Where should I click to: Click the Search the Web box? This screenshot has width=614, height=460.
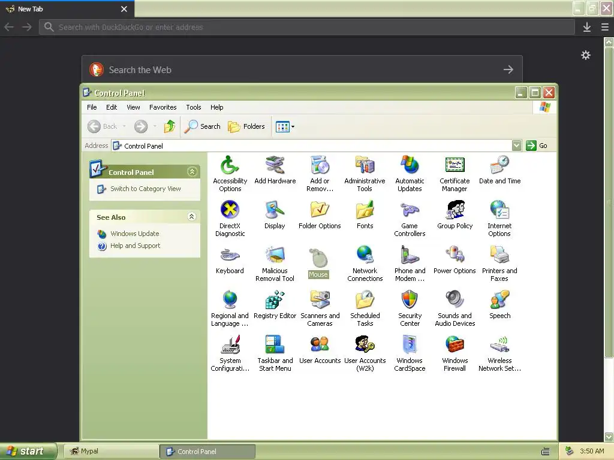[x=302, y=69]
